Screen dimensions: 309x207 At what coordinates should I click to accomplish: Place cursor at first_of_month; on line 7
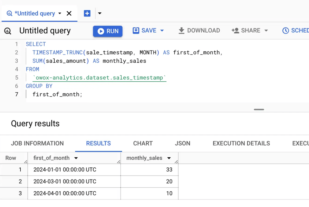[x=57, y=95]
